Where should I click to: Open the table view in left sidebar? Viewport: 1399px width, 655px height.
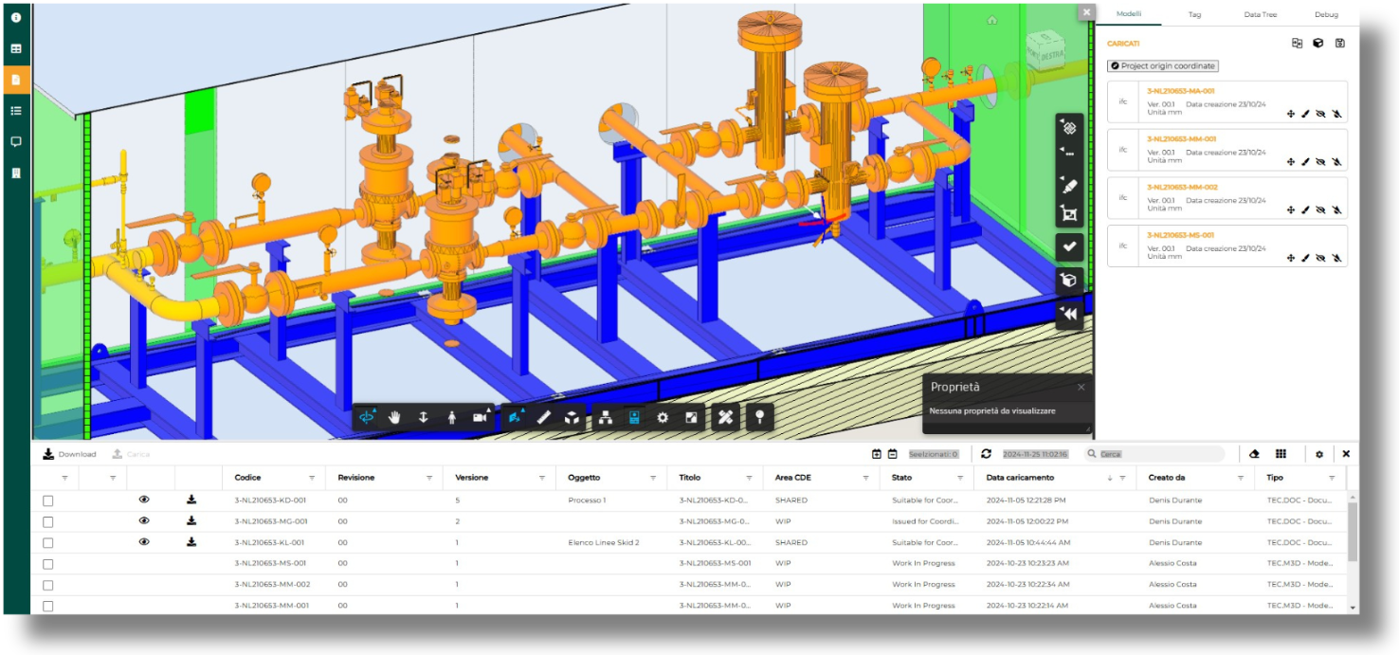(x=15, y=48)
